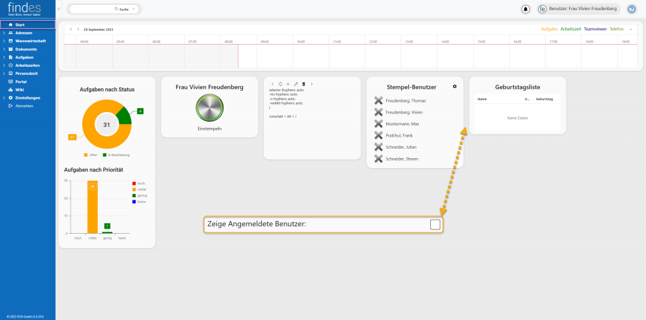Open the timeline options dropdown arrow after Telefon
Viewport: 646px width, 320px height.
[x=630, y=29]
